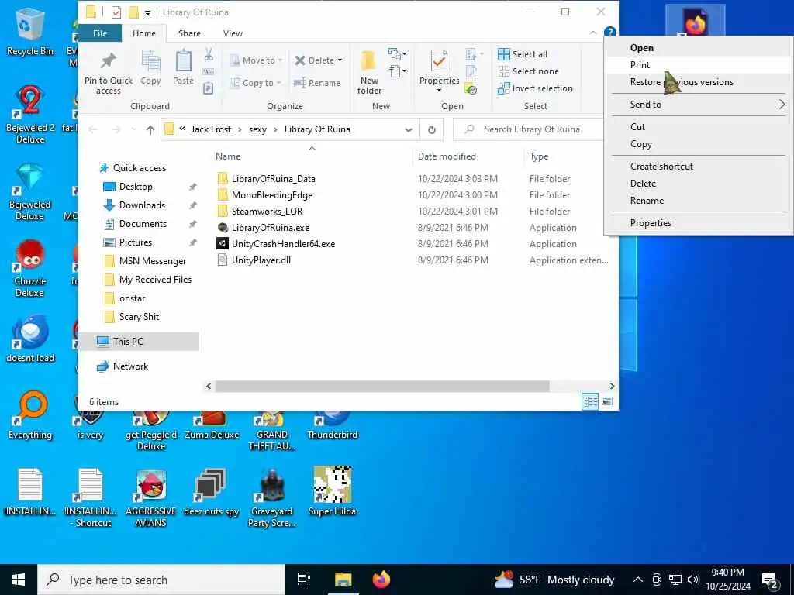Image resolution: width=794 pixels, height=595 pixels.
Task: Open the Copy to dropdown
Action: [254, 83]
